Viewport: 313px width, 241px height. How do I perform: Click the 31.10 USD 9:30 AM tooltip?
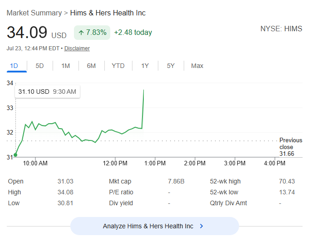[48, 92]
